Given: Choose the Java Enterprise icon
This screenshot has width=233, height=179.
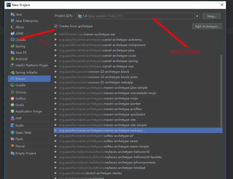Looking at the screenshot, I should coord(12,21).
